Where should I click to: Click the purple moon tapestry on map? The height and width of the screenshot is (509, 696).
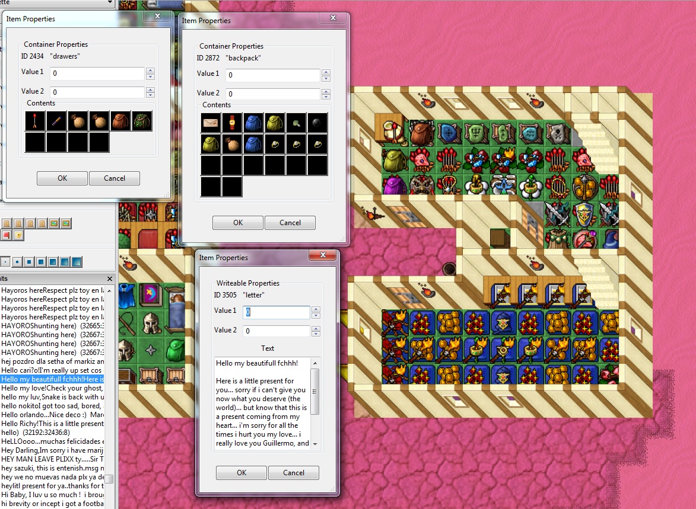click(x=151, y=295)
